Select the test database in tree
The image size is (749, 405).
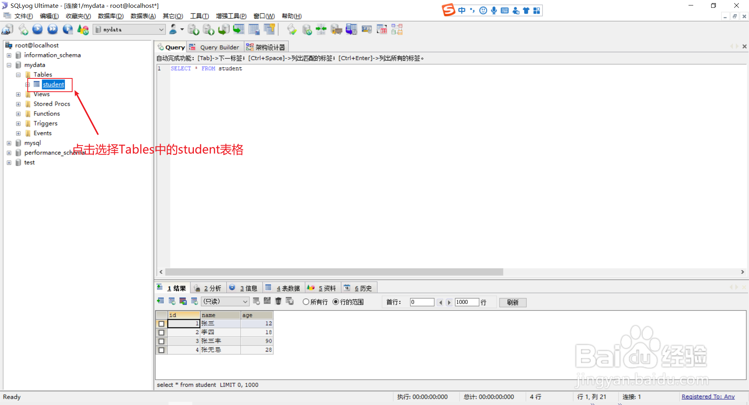pos(29,162)
